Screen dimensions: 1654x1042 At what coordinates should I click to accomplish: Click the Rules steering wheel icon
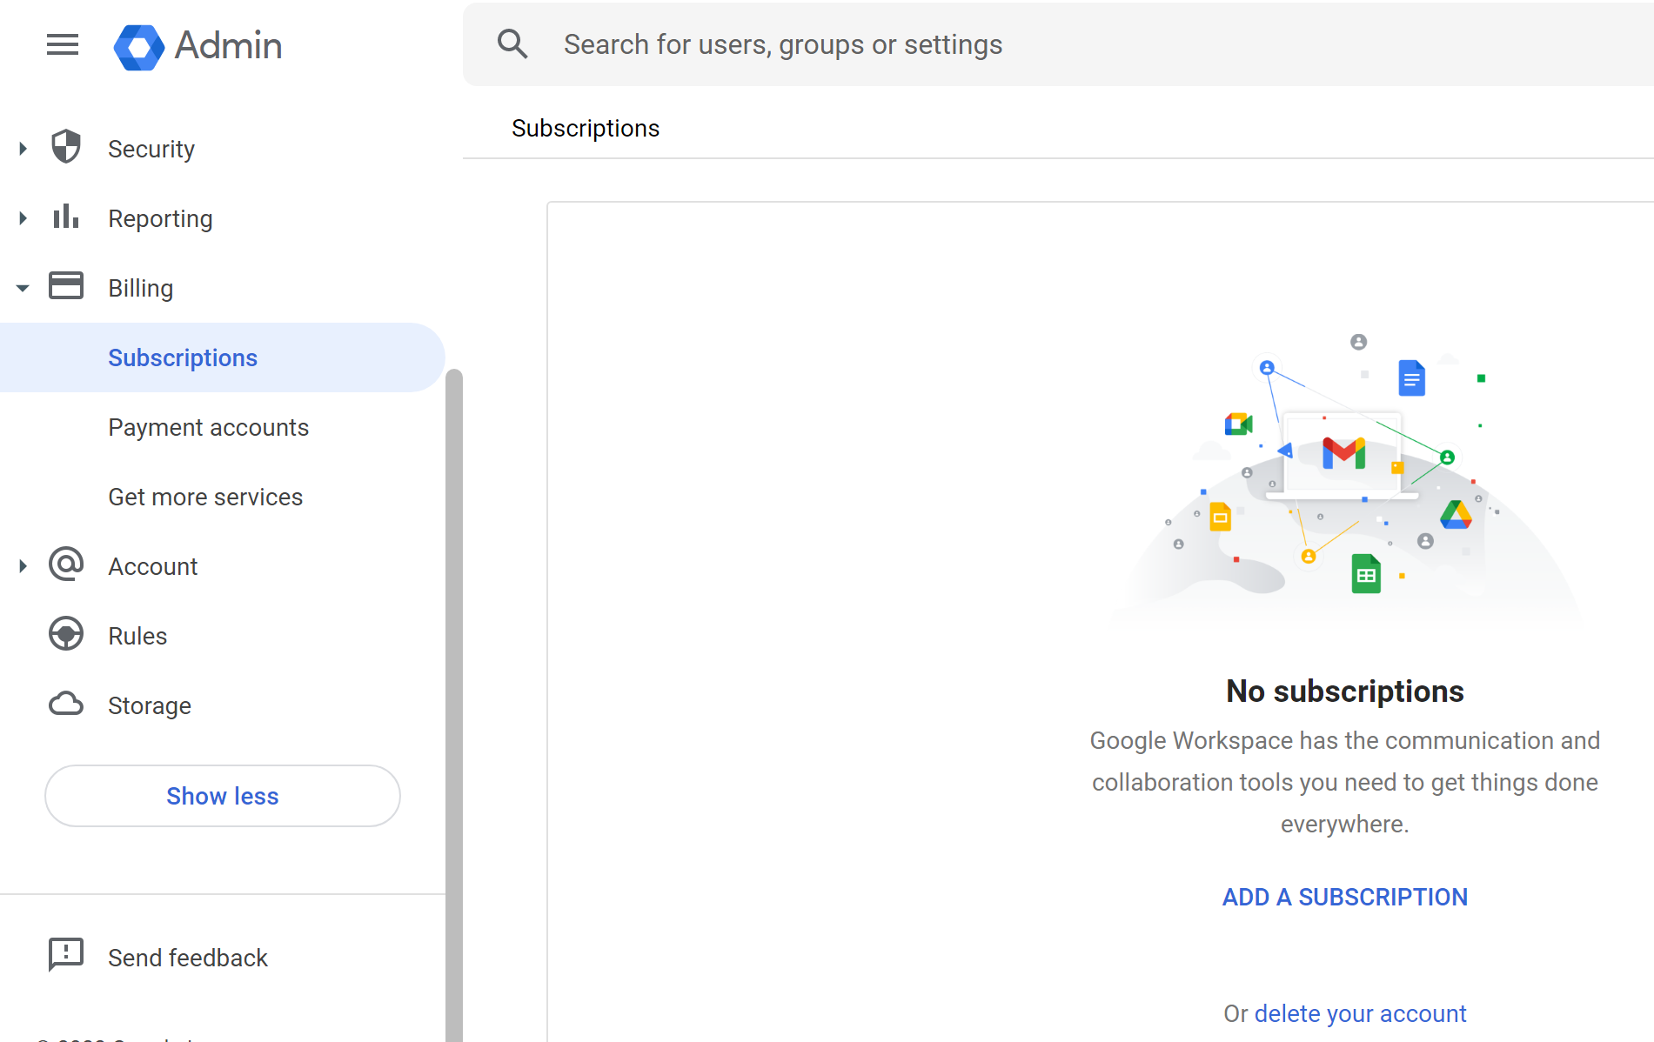(x=66, y=634)
